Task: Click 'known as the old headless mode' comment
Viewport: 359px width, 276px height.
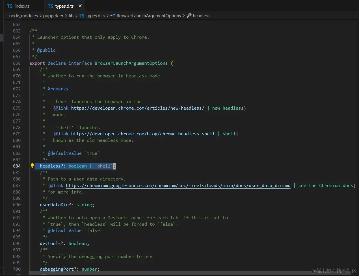Action: [93, 140]
